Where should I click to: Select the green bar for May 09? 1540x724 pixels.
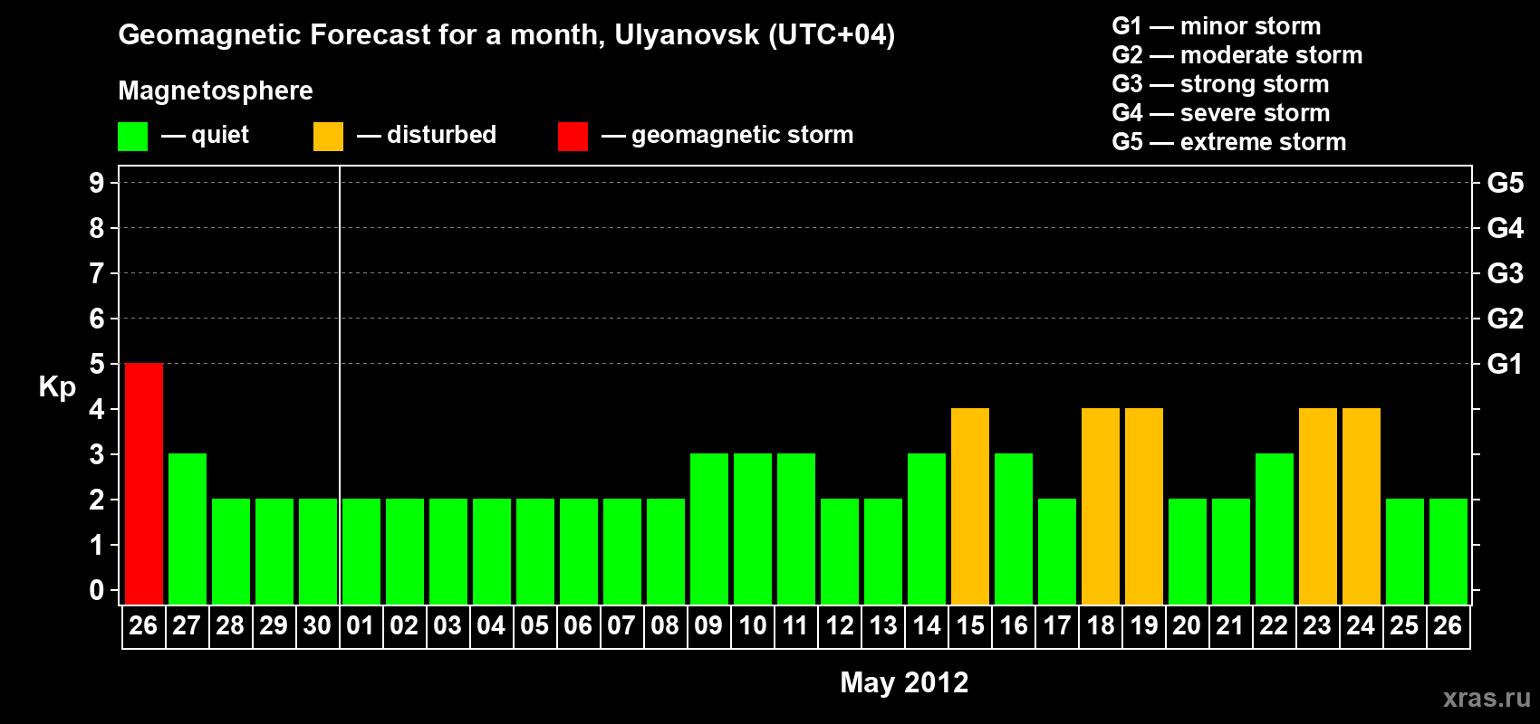coord(709,529)
